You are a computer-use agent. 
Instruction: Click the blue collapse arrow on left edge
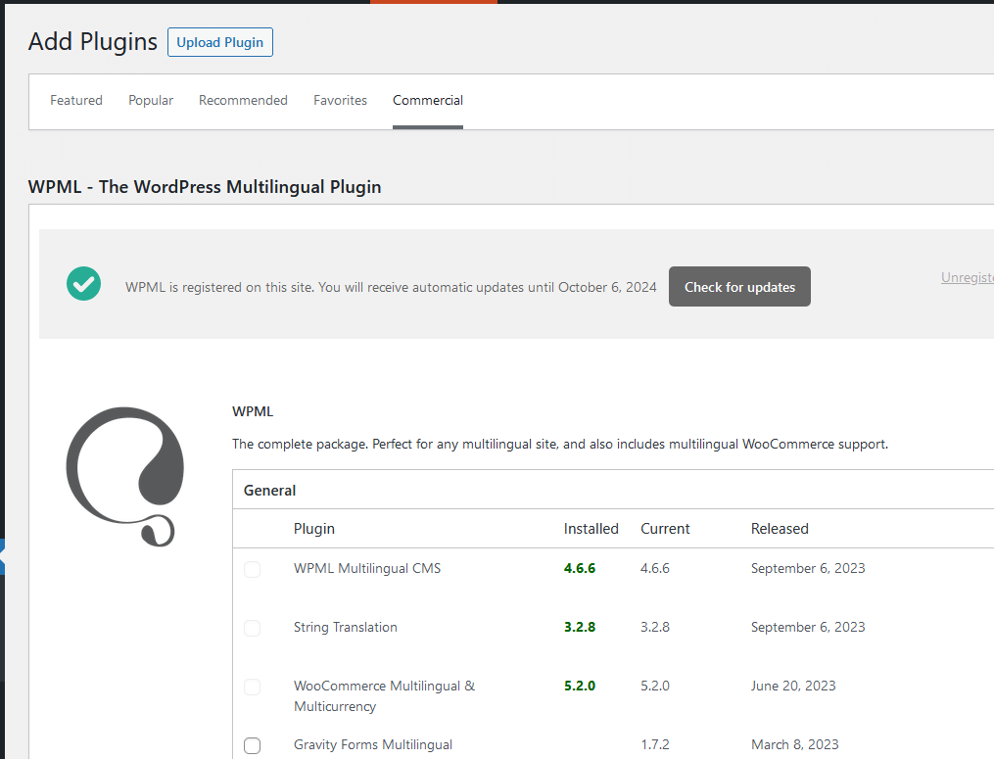click(4, 554)
